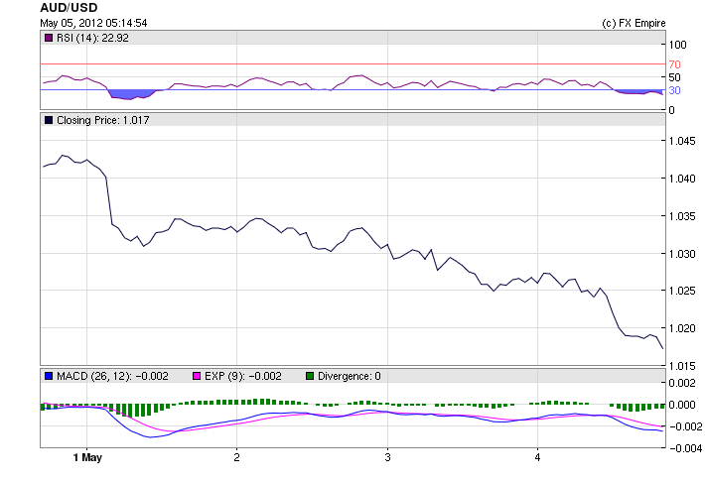Click the 1.020 price axis label

[682, 328]
